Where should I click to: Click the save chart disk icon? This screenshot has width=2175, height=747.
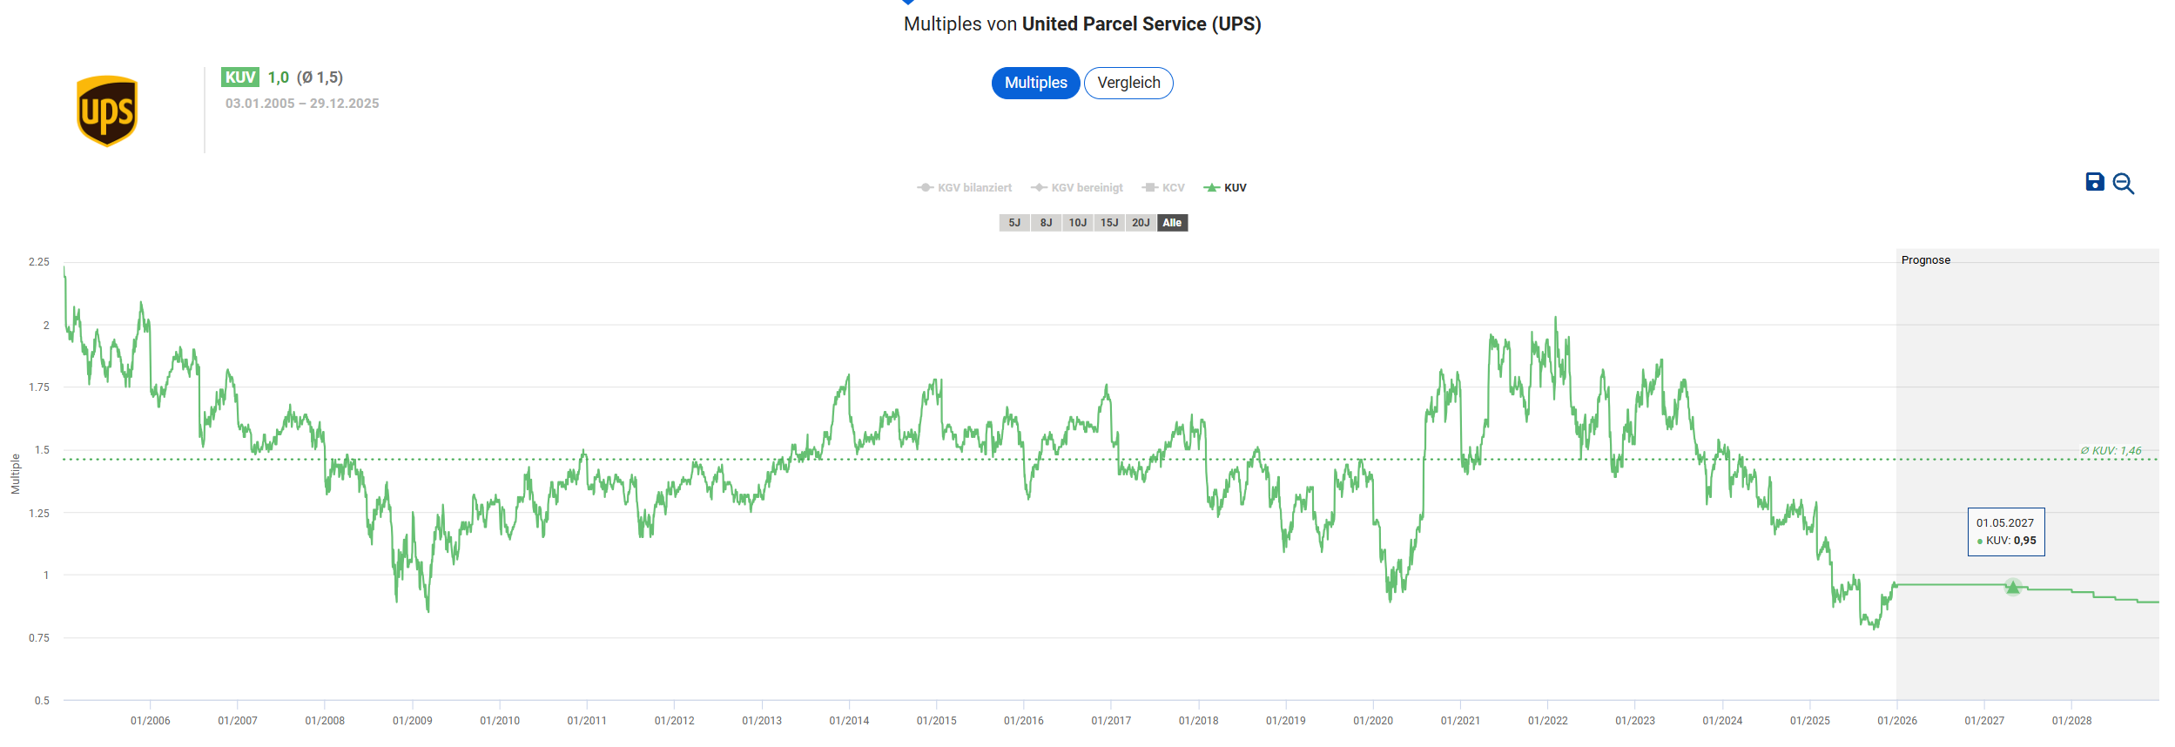click(2094, 182)
